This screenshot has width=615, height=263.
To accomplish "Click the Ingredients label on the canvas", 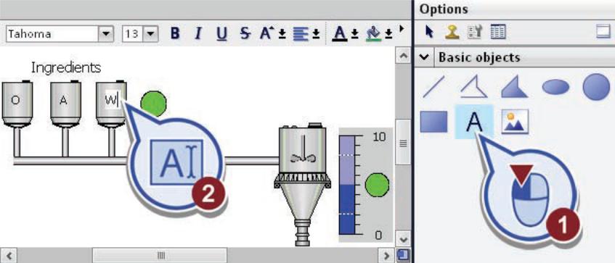I will [66, 67].
